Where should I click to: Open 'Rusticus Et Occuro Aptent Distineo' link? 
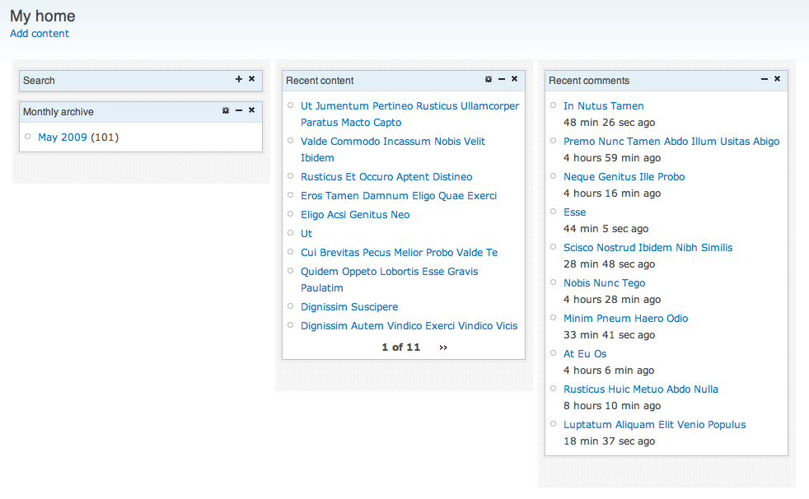(386, 177)
